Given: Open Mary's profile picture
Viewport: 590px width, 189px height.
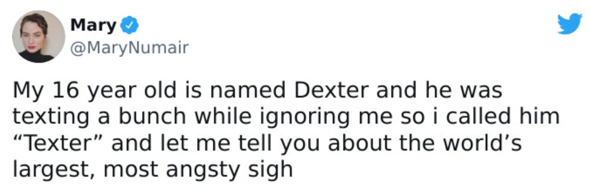Looking at the screenshot, I should (x=38, y=37).
